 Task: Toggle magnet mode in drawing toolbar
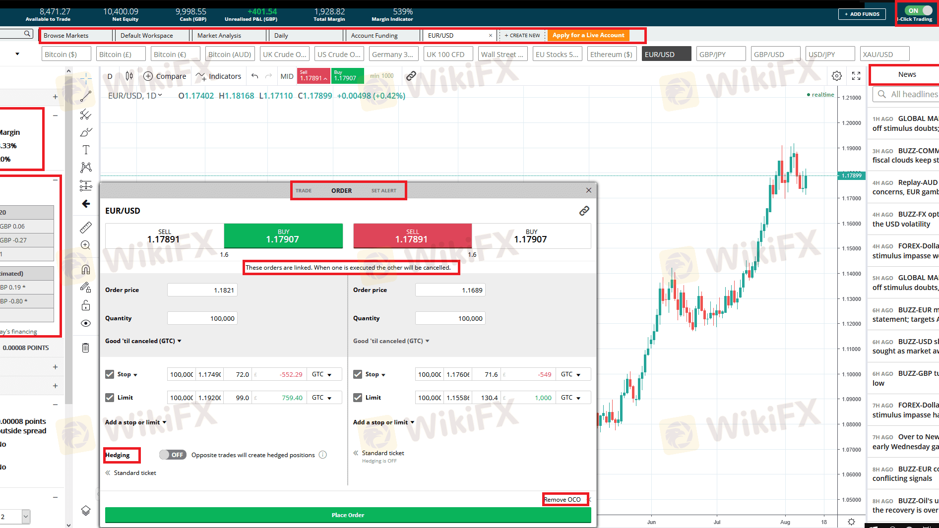pyautogui.click(x=86, y=269)
